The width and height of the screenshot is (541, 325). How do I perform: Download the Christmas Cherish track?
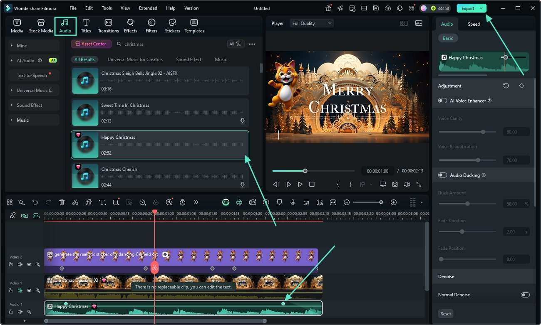(x=242, y=185)
